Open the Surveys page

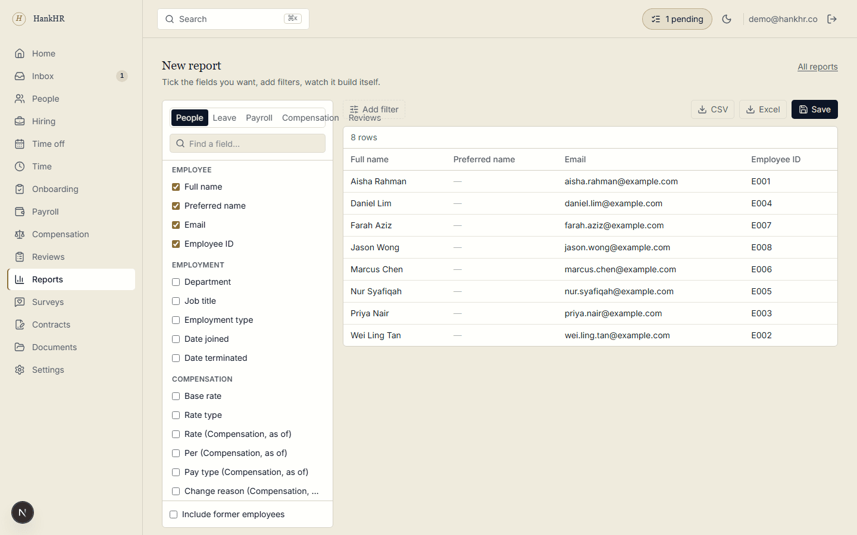[x=71, y=302]
